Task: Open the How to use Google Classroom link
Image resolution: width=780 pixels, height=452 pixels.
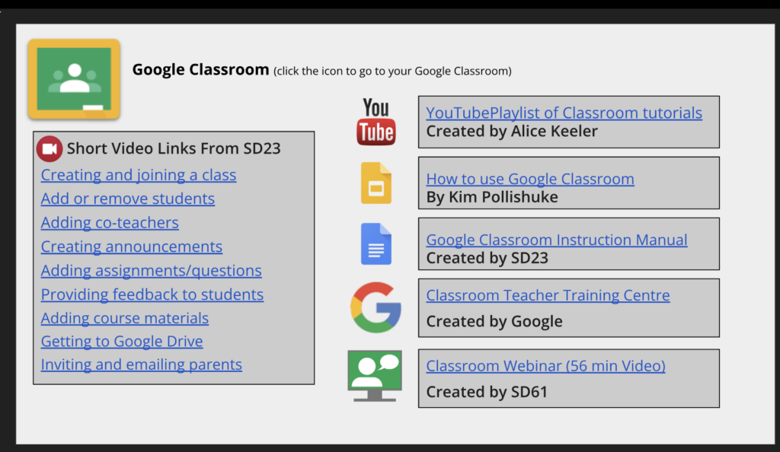Action: click(529, 179)
